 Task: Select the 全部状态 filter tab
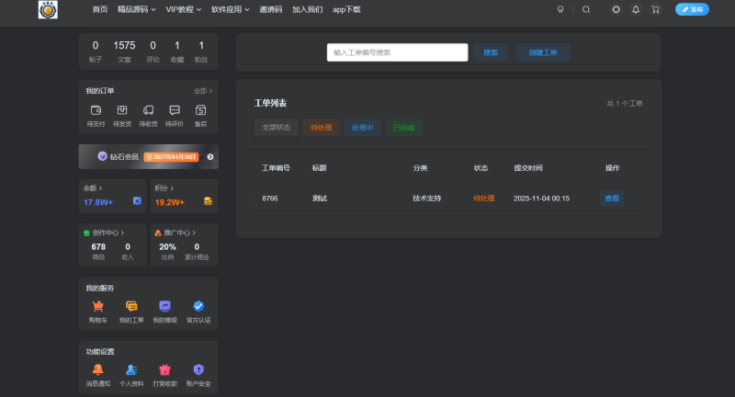point(277,128)
